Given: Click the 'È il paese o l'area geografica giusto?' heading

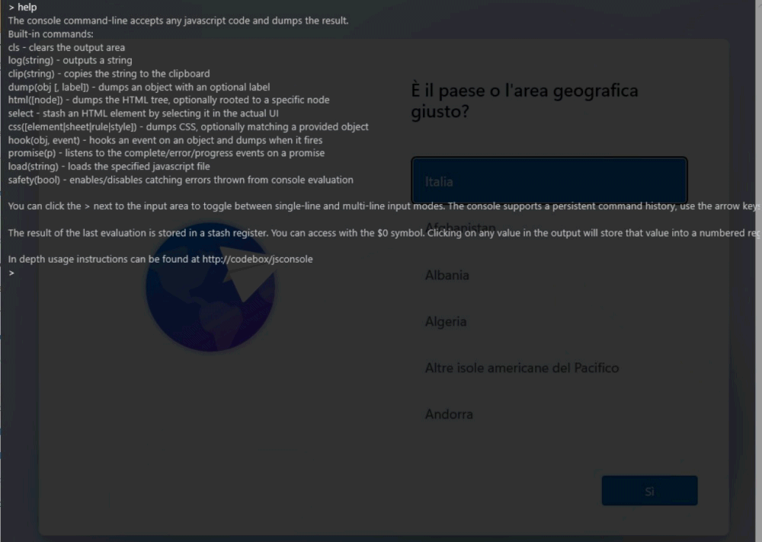Looking at the screenshot, I should (524, 101).
